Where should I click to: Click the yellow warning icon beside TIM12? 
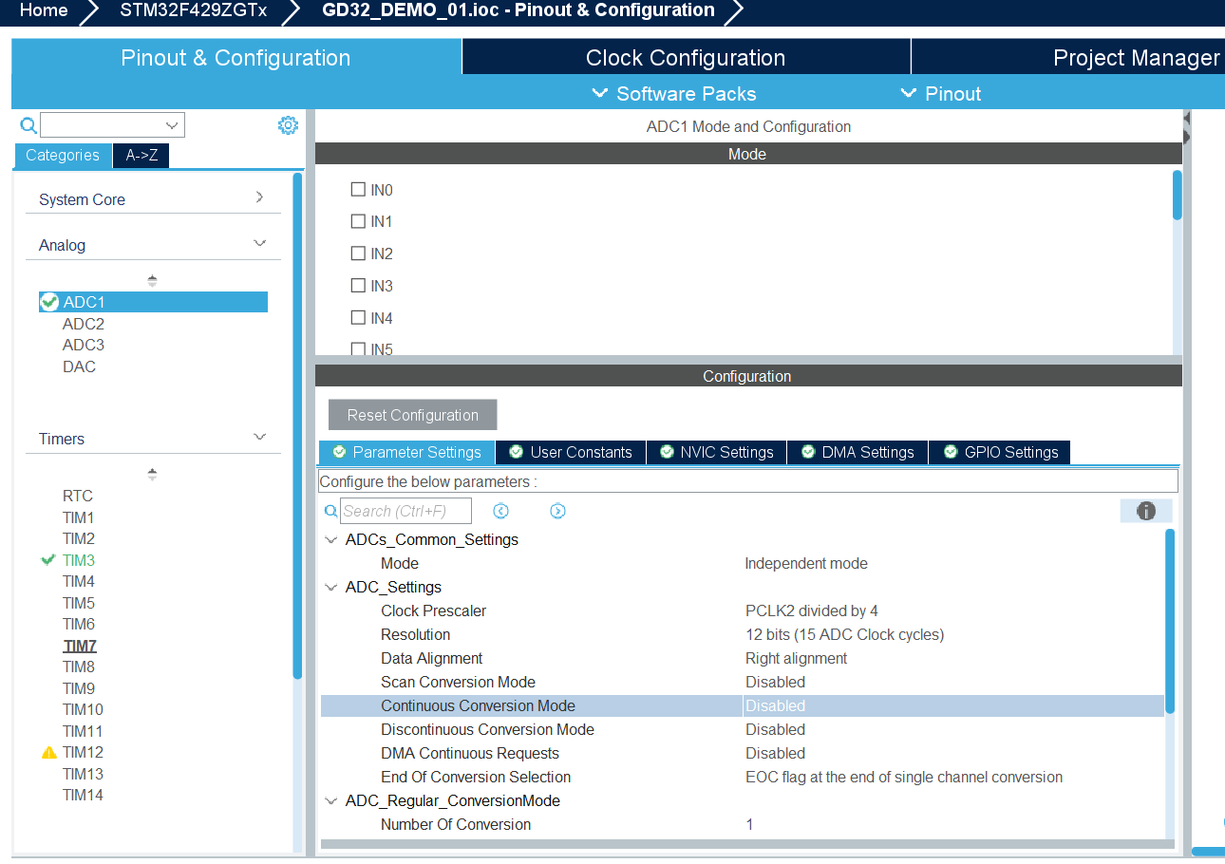[49, 752]
